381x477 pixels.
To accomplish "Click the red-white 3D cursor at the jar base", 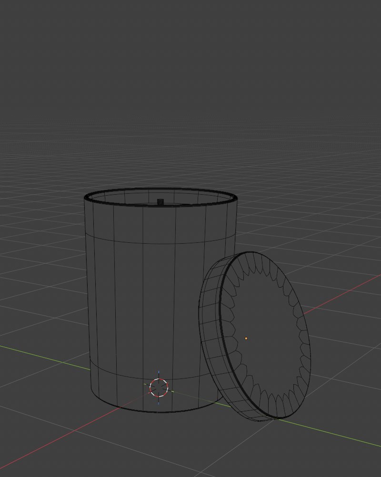I will [159, 388].
